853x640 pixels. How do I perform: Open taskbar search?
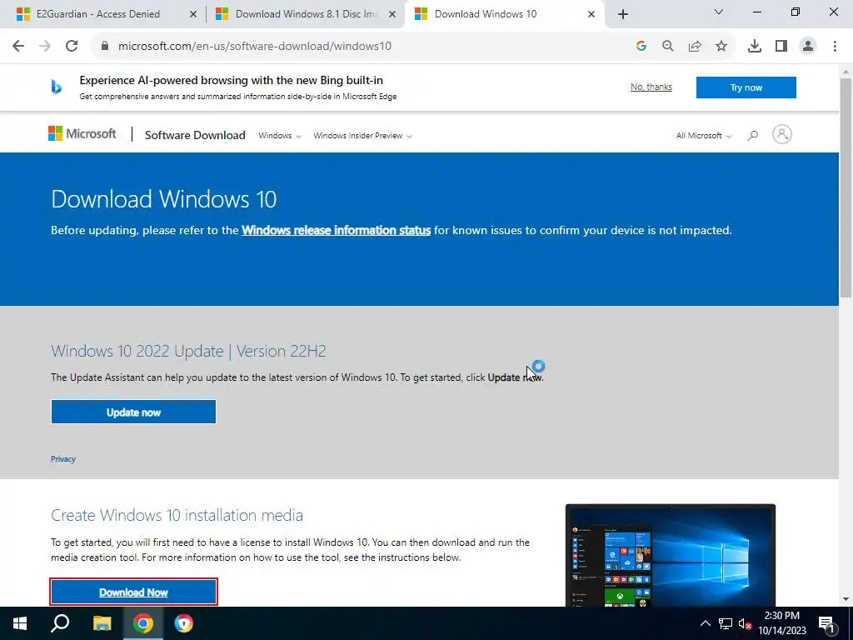(x=60, y=623)
